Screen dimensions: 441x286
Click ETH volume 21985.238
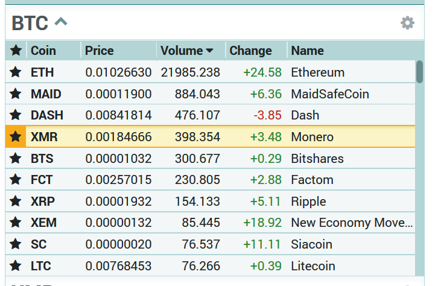[x=191, y=72]
